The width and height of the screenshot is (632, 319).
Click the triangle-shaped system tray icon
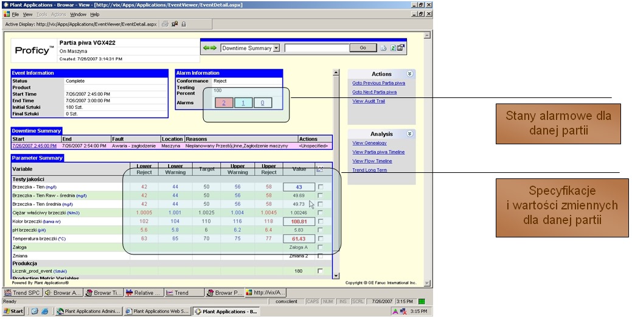395,311
